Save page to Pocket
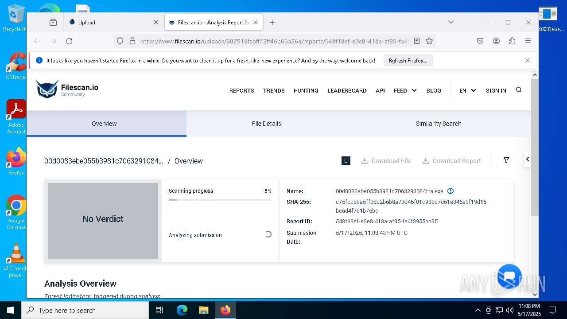Screen dimensions: 567x319 480,41
